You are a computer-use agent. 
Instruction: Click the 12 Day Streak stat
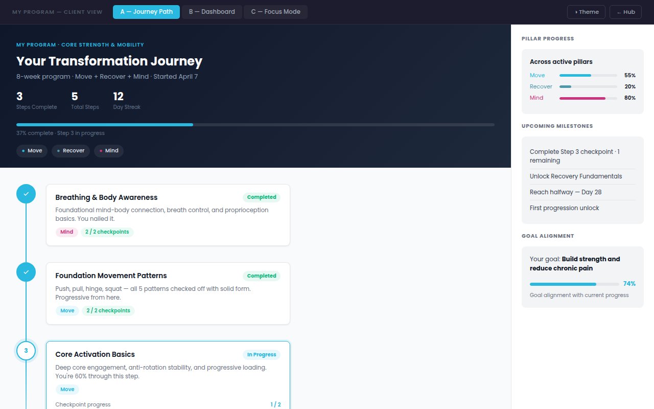click(127, 101)
